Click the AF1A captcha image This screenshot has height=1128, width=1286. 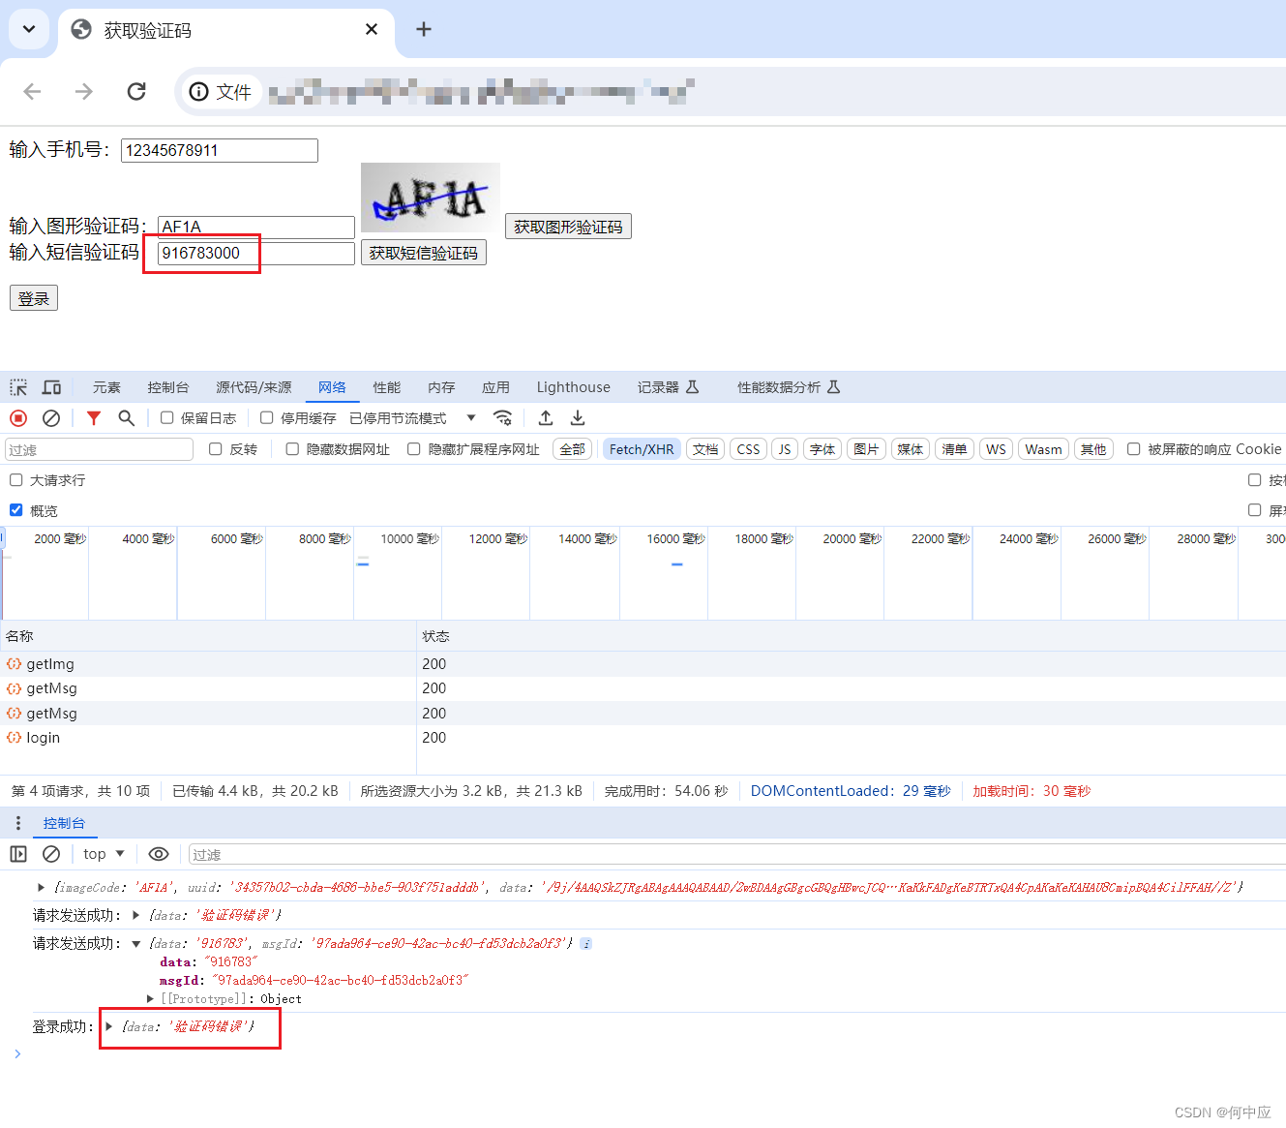431,198
